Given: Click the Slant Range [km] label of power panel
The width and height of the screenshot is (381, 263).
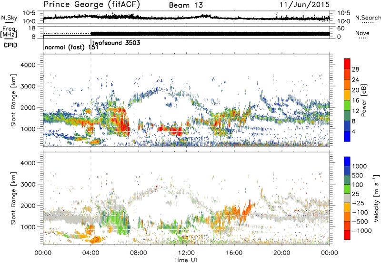Looking at the screenshot, I should click(13, 100).
